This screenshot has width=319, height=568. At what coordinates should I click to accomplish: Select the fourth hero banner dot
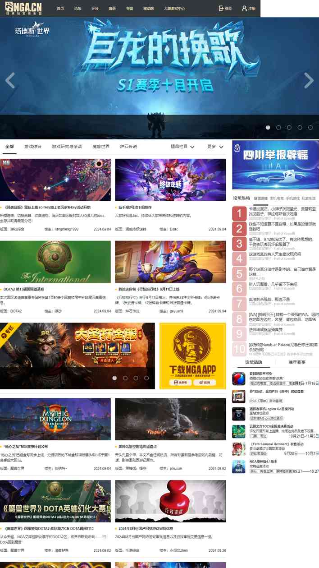pos(300,128)
